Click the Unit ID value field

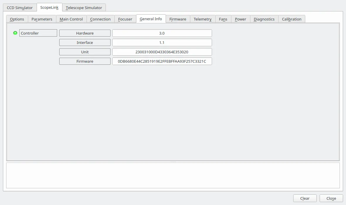click(162, 52)
